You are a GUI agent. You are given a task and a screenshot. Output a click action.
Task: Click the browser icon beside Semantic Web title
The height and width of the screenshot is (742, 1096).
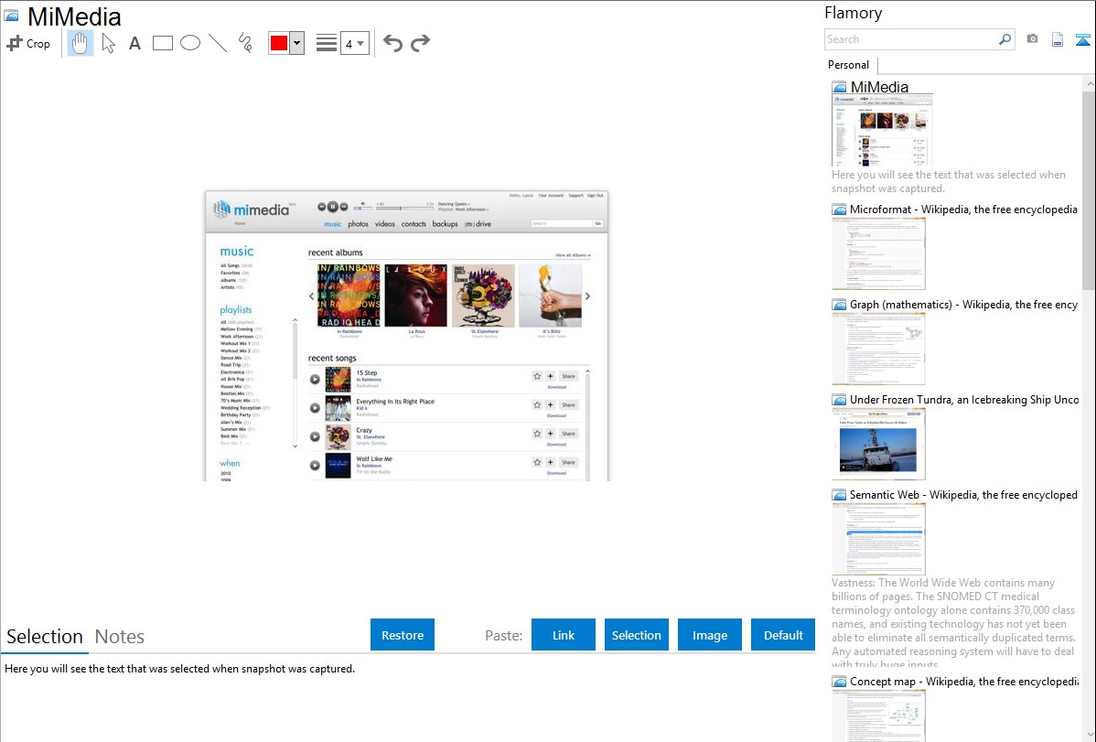(x=839, y=495)
